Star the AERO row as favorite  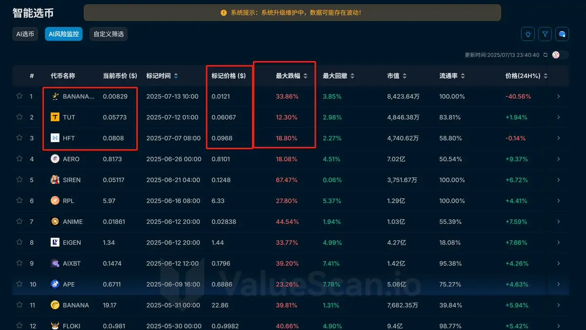(x=20, y=158)
